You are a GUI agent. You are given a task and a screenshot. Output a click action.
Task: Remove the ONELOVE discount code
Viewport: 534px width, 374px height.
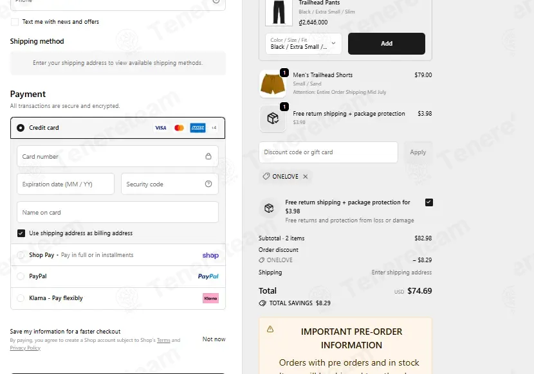(x=306, y=176)
